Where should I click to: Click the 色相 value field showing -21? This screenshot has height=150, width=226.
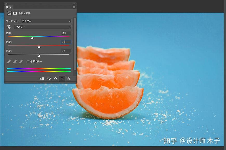66,33
